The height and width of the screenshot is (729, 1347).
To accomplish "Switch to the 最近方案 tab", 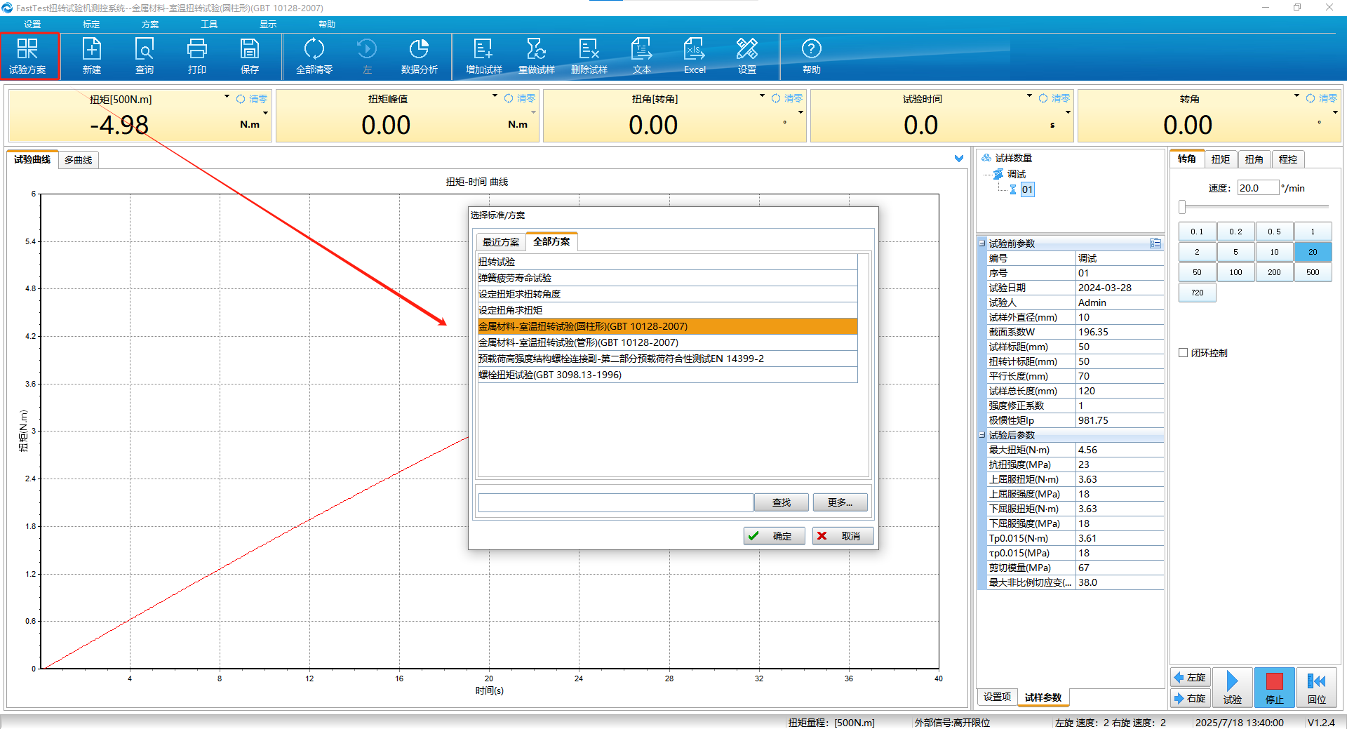I will pyautogui.click(x=501, y=242).
